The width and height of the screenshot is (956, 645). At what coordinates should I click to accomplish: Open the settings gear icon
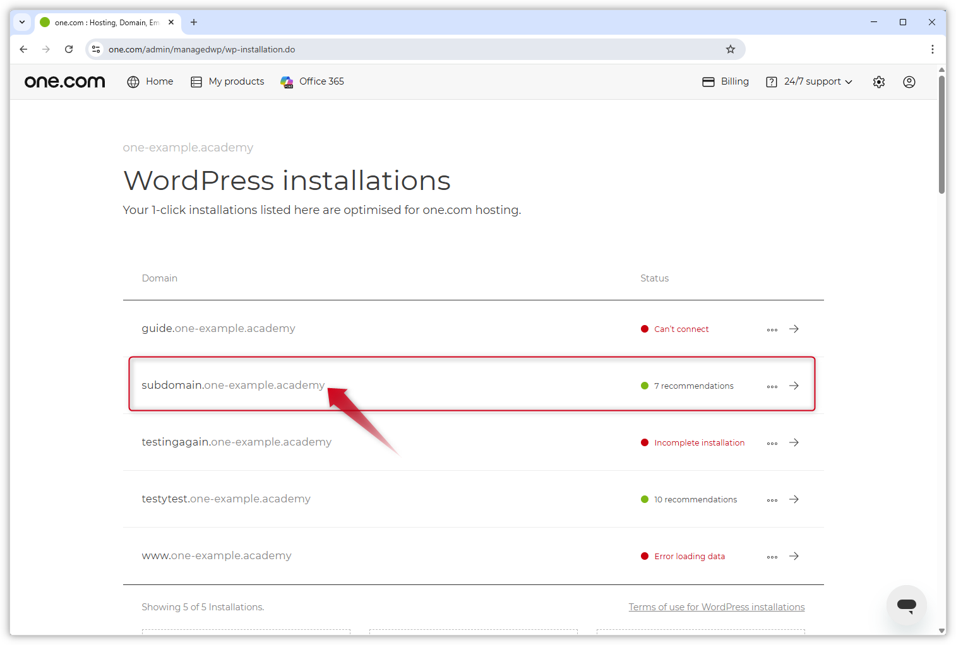pyautogui.click(x=879, y=82)
